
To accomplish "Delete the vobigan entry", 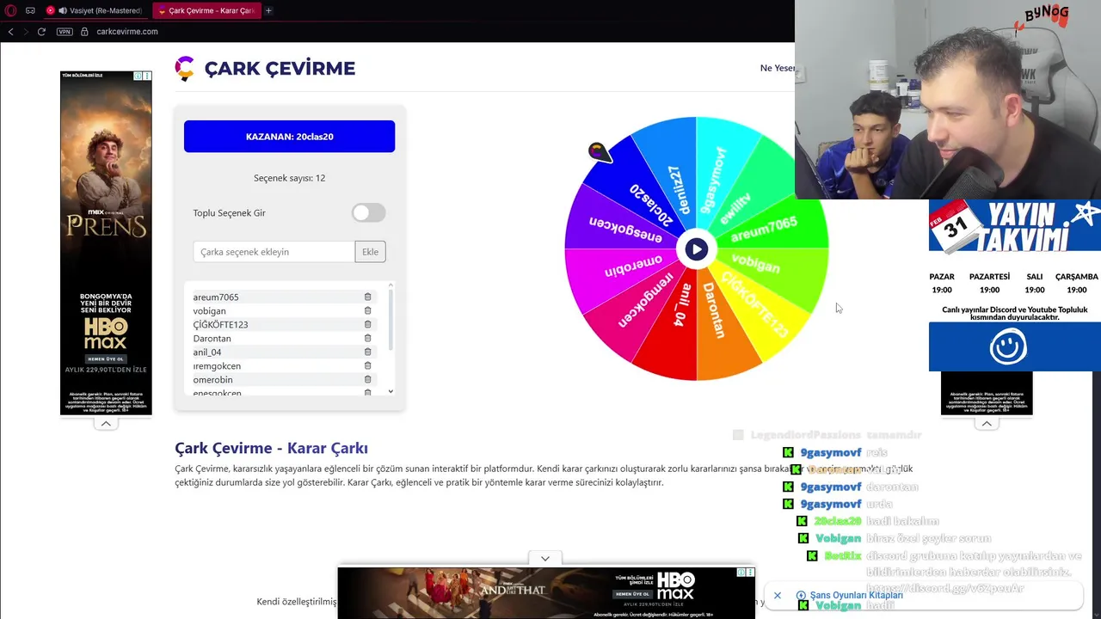I will point(367,310).
